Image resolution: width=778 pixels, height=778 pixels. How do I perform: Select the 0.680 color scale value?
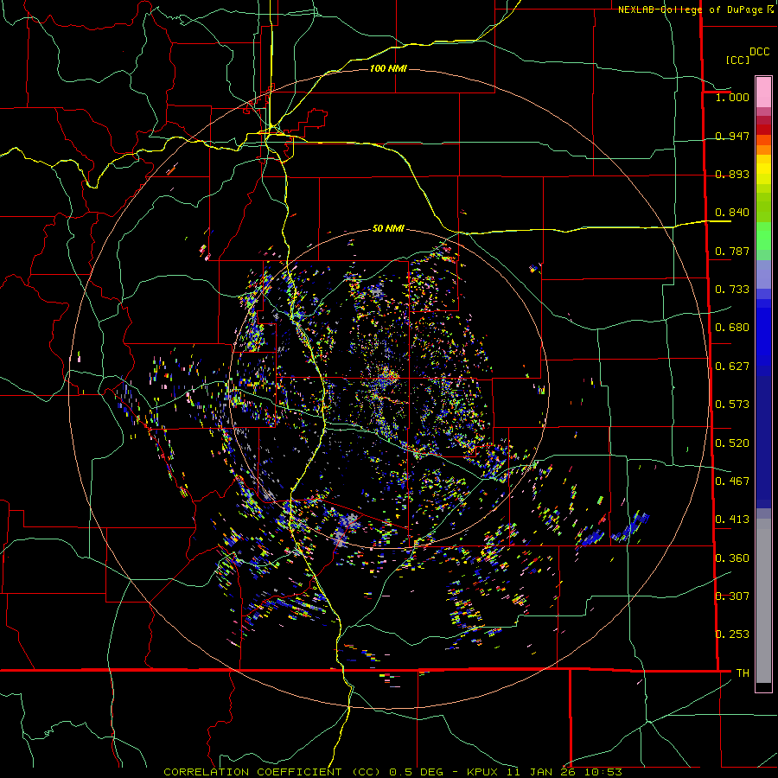click(x=732, y=328)
